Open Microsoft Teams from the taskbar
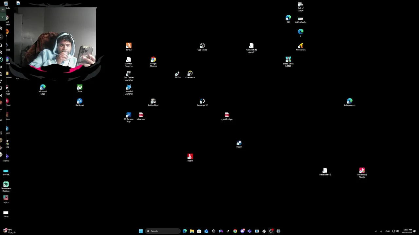The height and width of the screenshot is (235, 419). (249, 231)
